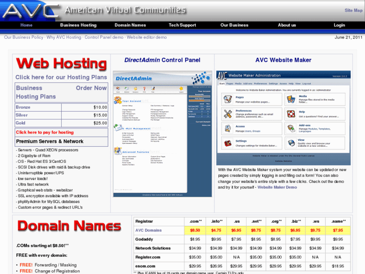Screen dimensions: 365x274
Task: Open the Domain Names menu
Action: click(130, 25)
